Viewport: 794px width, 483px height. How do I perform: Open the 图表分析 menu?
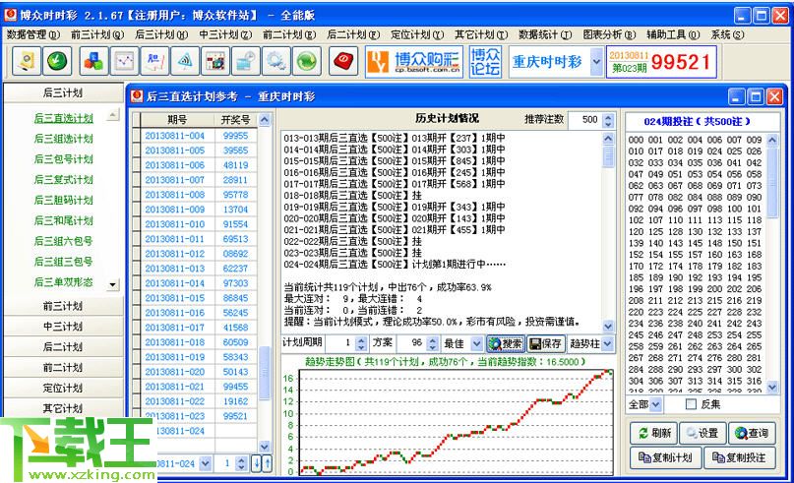point(609,34)
